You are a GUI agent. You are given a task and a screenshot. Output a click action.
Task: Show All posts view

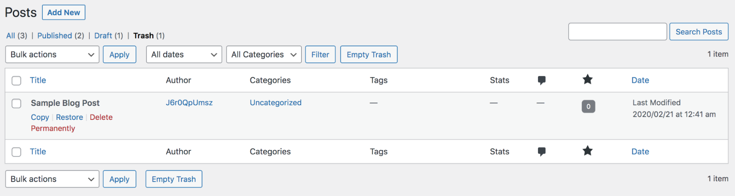(x=11, y=36)
